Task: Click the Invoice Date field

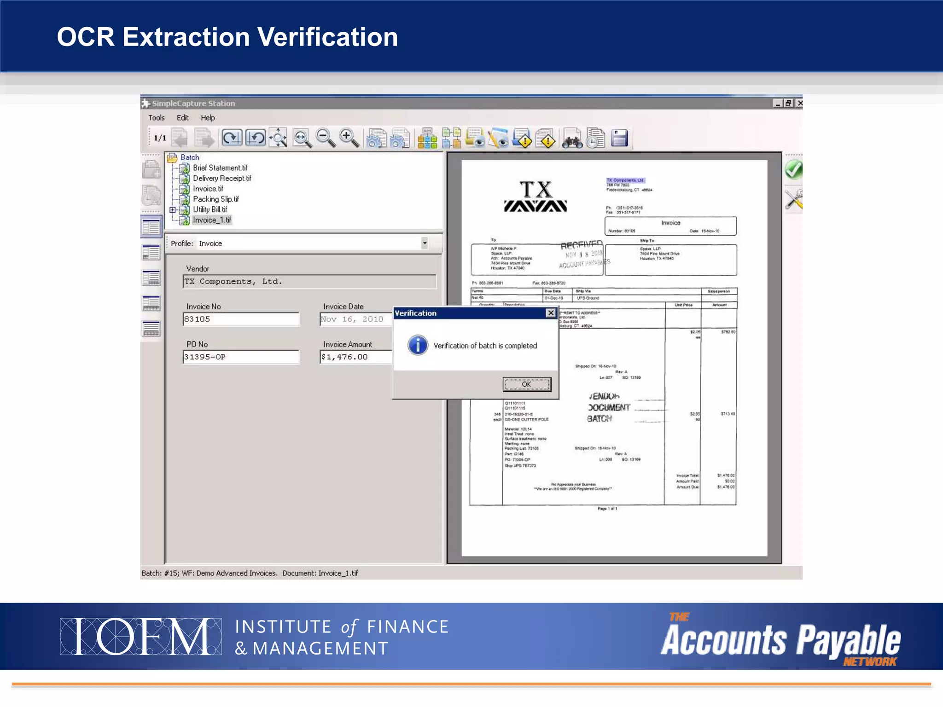Action: [356, 319]
